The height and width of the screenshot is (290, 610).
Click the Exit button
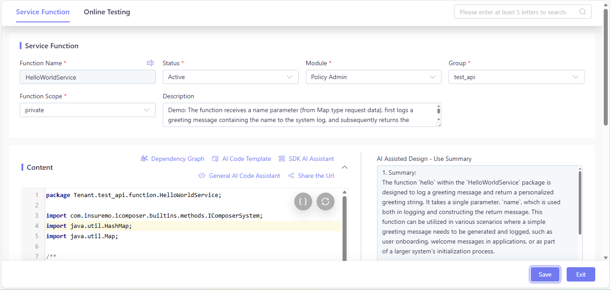580,274
